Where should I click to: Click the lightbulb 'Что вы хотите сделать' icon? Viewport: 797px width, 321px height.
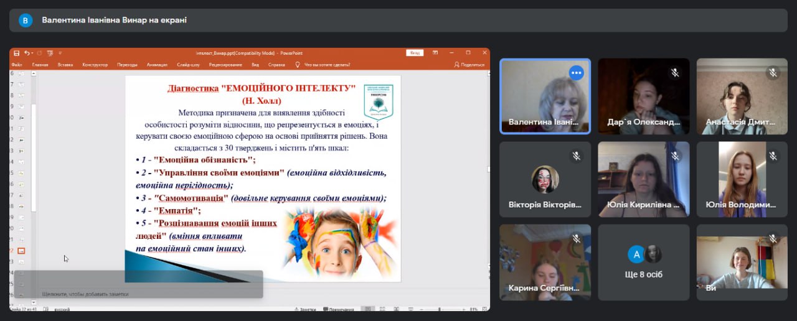(x=298, y=64)
